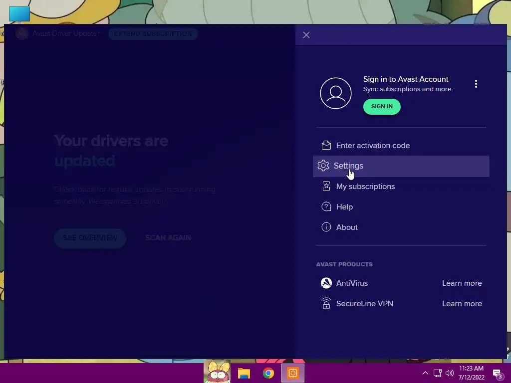
Task: Click the taskbar clock showing 11:23 AM
Action: point(471,373)
